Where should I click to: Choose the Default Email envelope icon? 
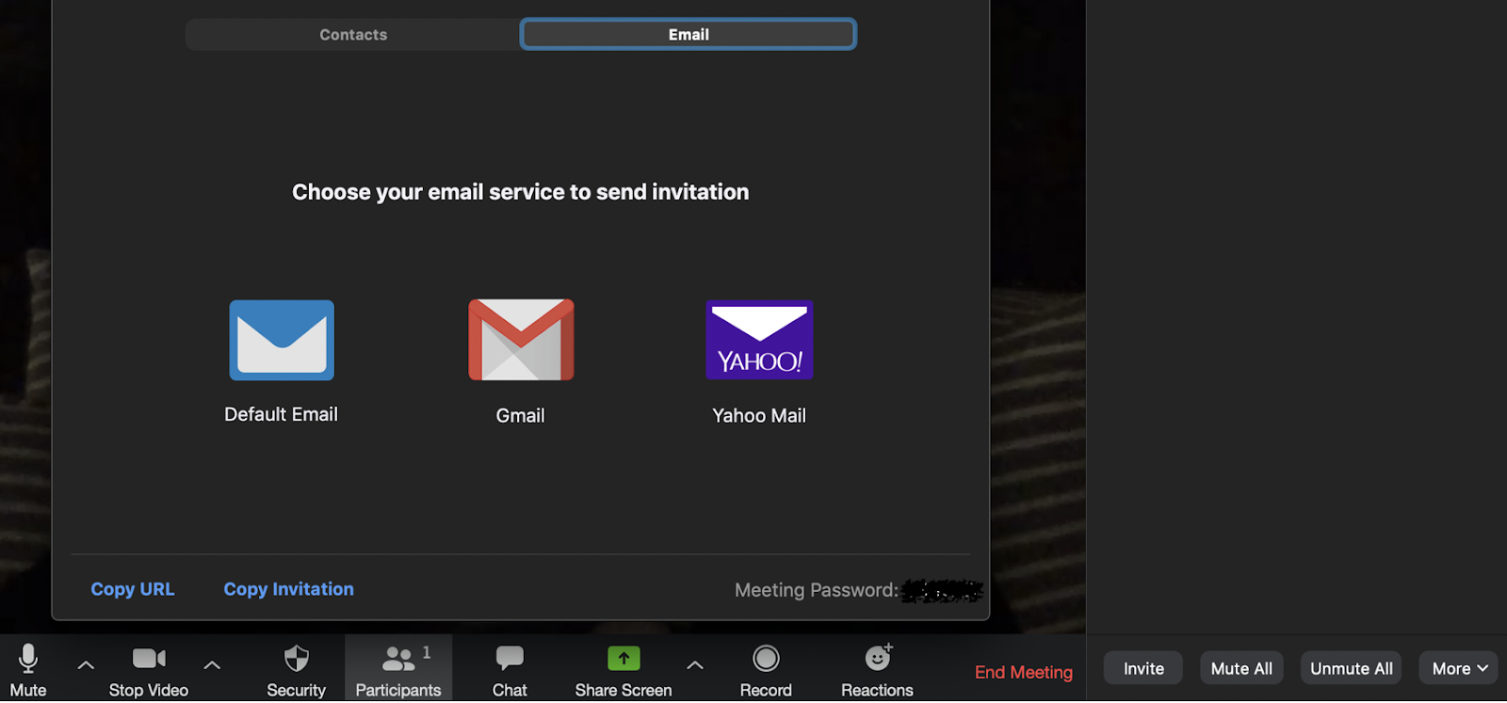[282, 340]
